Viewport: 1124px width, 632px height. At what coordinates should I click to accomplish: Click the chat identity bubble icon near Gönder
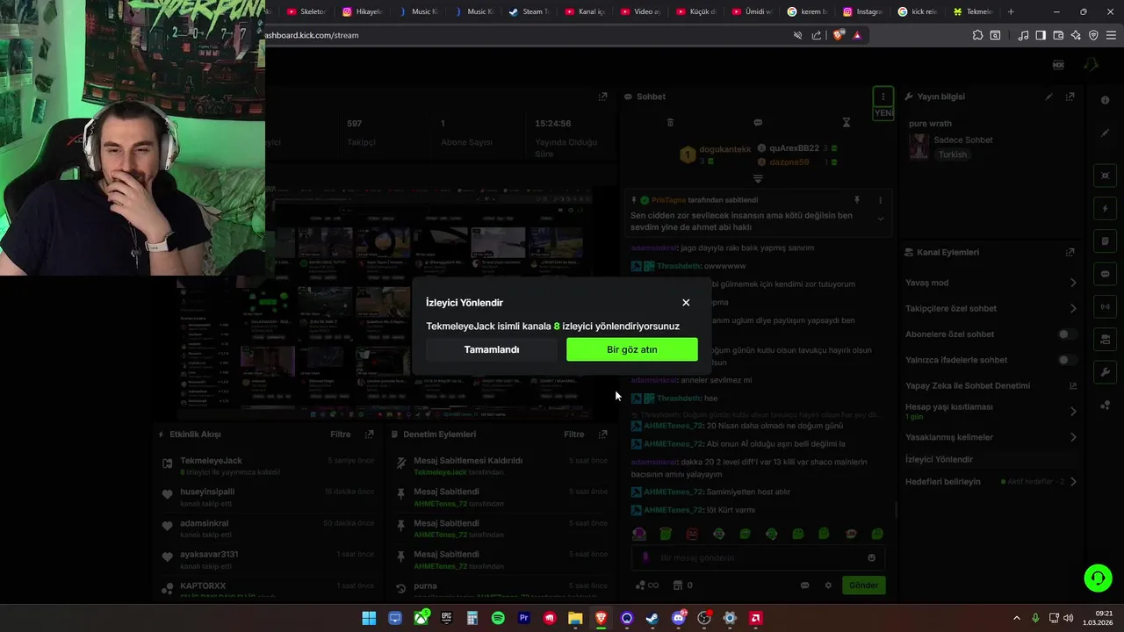coord(804,585)
